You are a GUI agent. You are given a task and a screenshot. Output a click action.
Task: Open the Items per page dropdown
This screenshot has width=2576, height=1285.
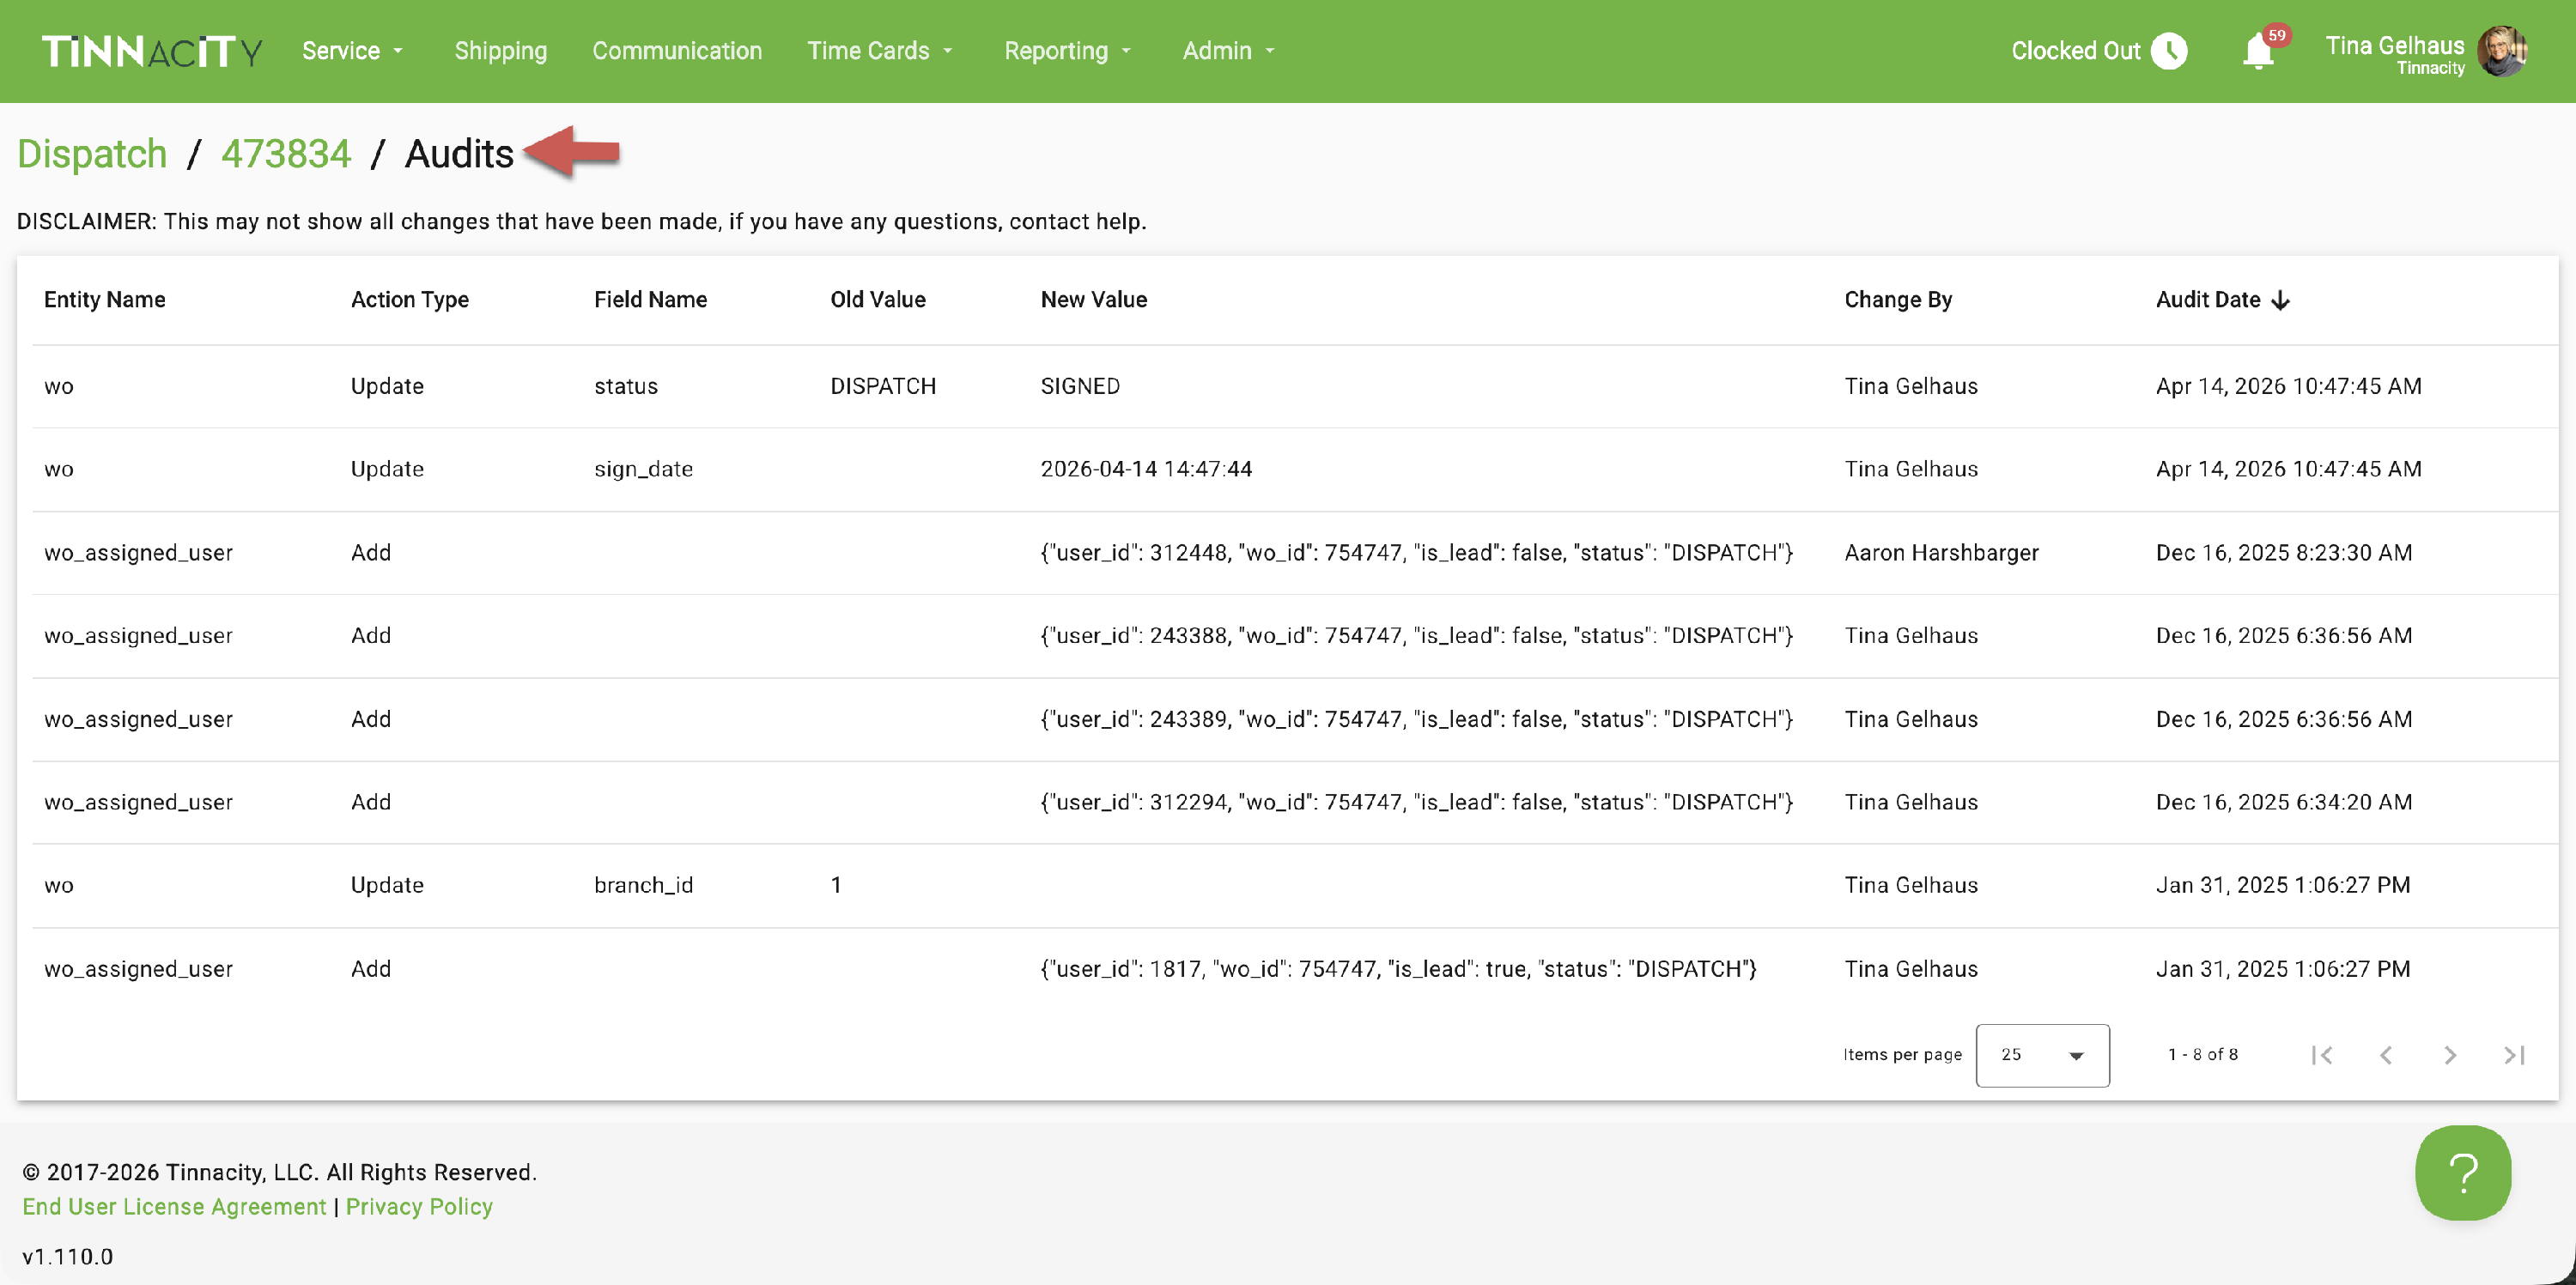pos(2042,1055)
